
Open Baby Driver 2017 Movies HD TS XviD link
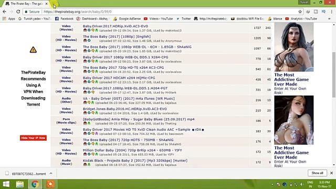pos(143,130)
